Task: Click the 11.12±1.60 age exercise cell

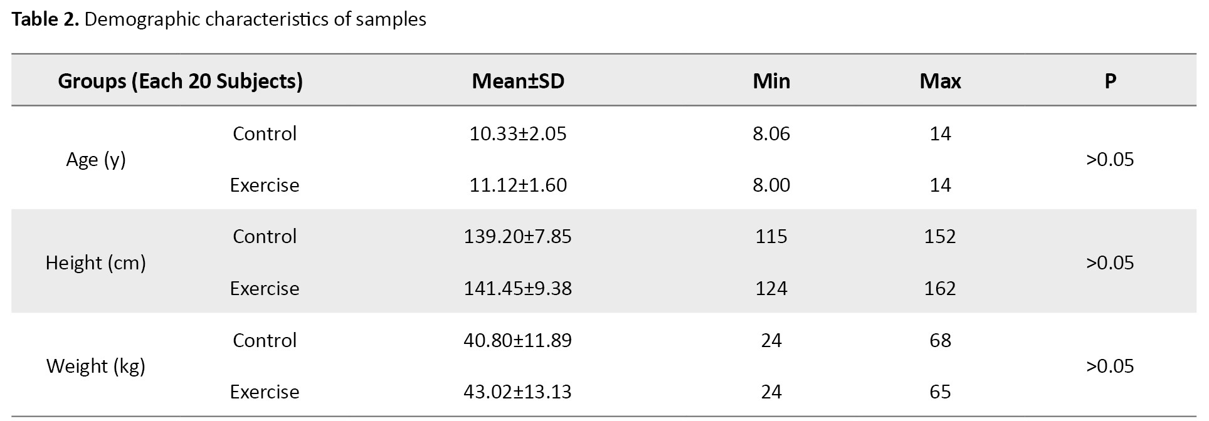Action: click(x=518, y=185)
